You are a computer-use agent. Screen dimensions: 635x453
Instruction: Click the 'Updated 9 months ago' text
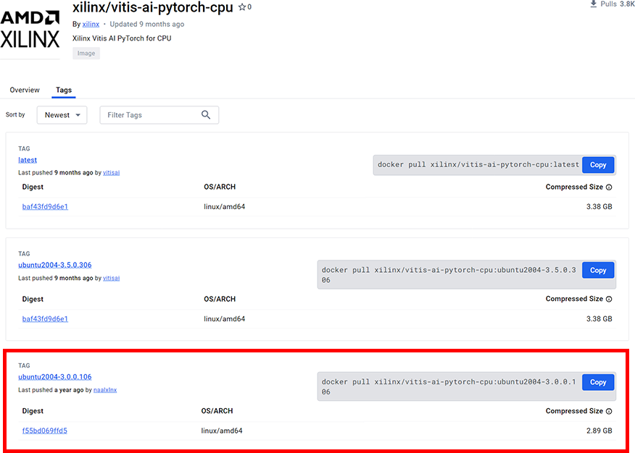pyautogui.click(x=147, y=25)
